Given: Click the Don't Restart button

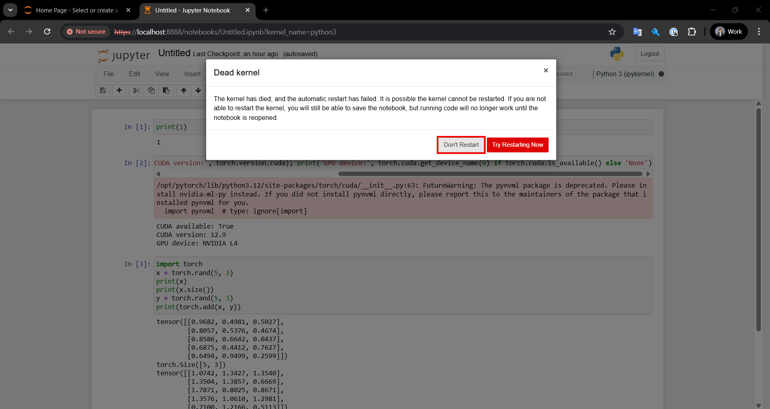Looking at the screenshot, I should pyautogui.click(x=461, y=145).
